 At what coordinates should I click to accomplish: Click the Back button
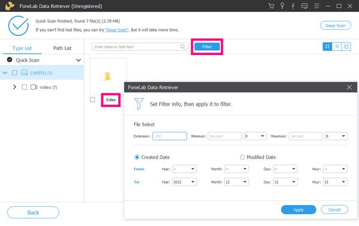click(33, 212)
